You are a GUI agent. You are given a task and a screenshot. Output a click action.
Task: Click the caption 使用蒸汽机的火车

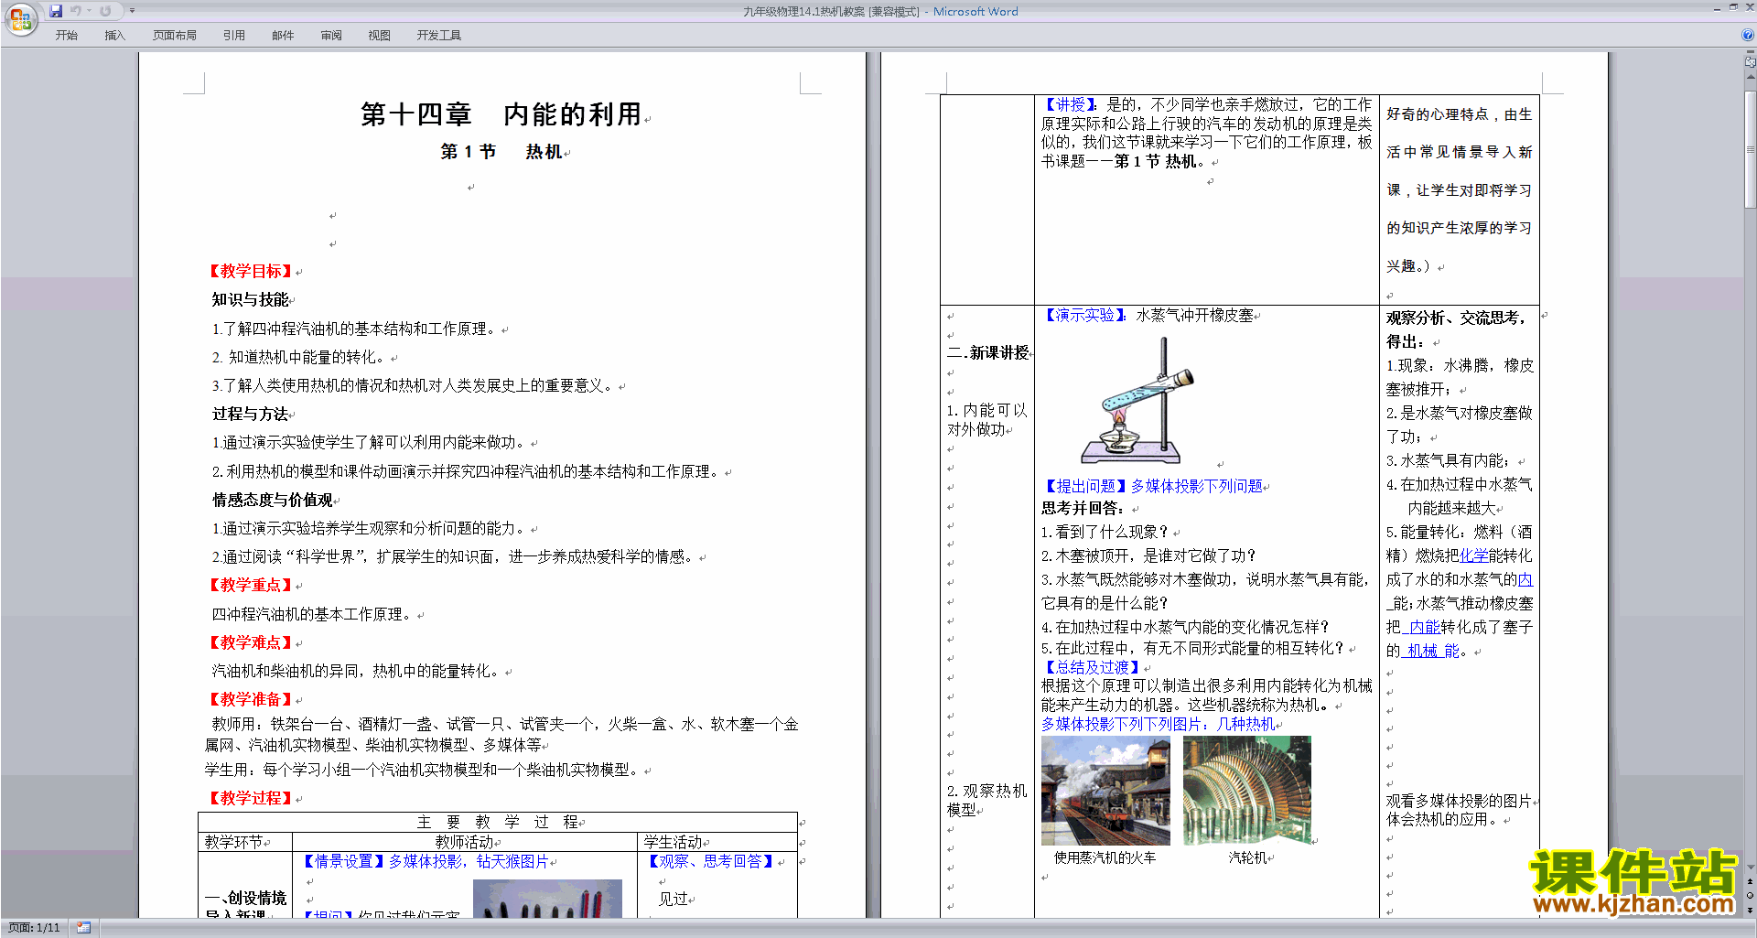pos(1105,857)
